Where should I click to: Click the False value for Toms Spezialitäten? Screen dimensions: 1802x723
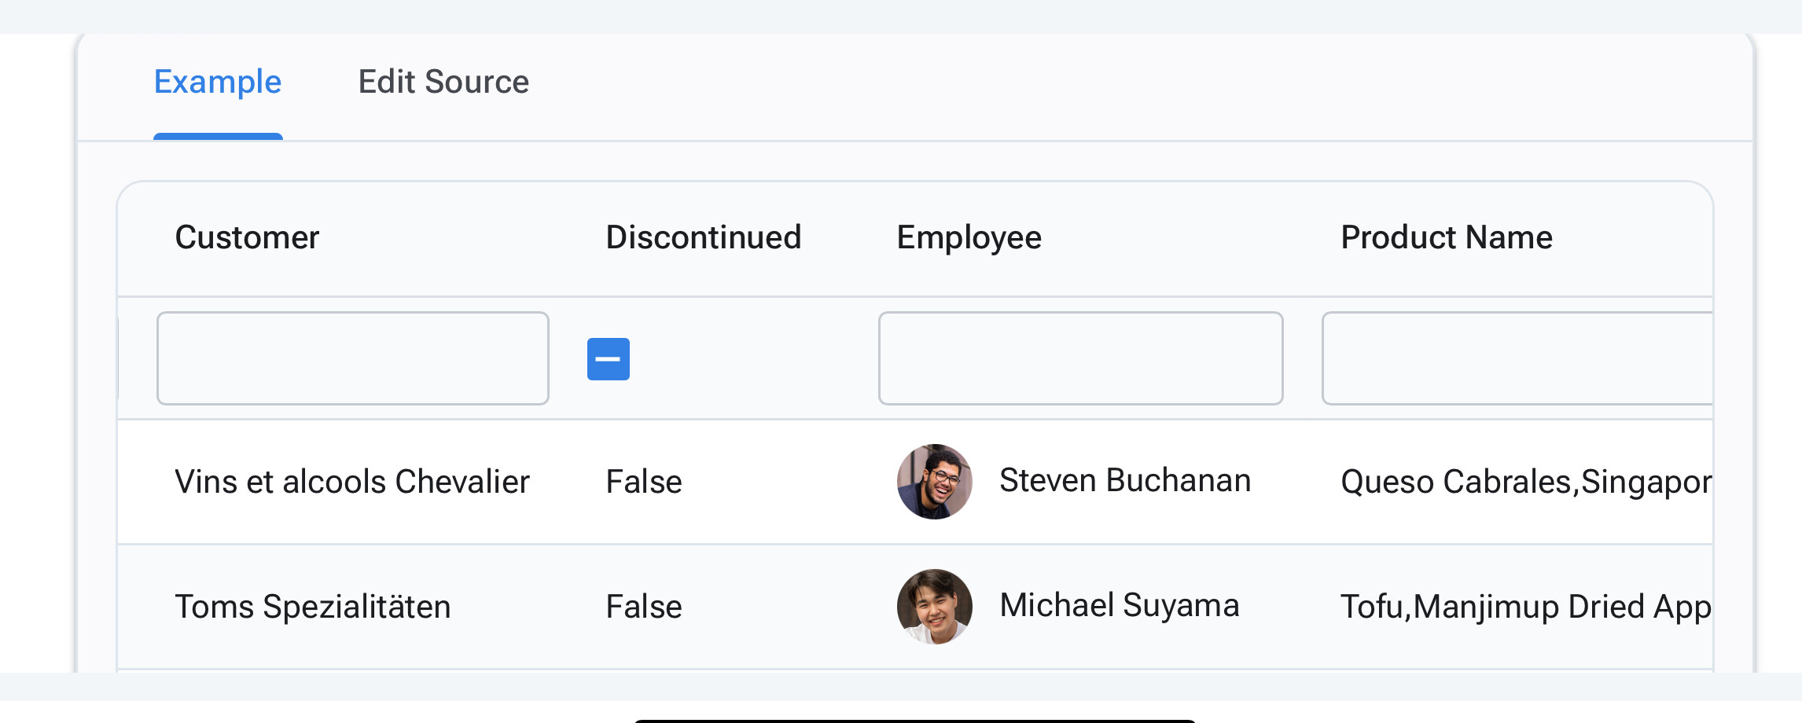pyautogui.click(x=642, y=606)
